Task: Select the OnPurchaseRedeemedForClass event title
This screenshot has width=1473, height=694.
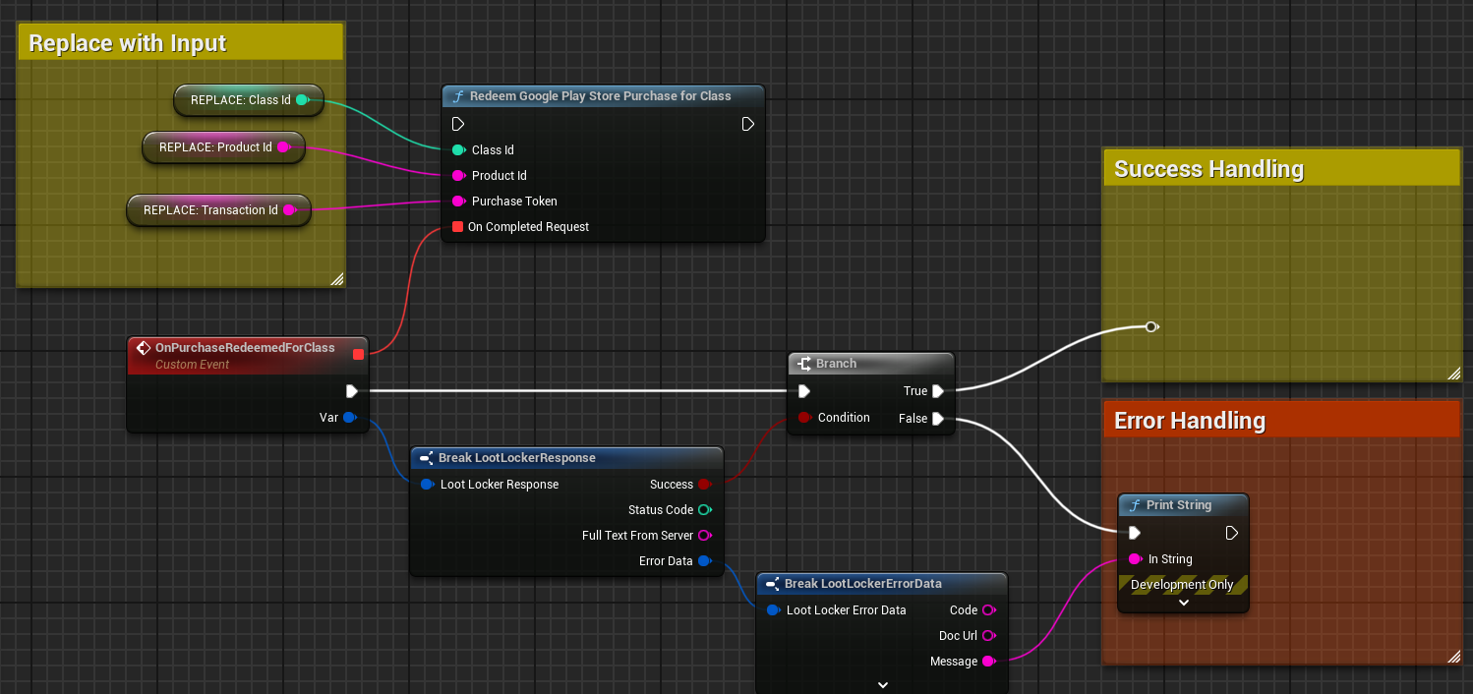Action: coord(245,348)
